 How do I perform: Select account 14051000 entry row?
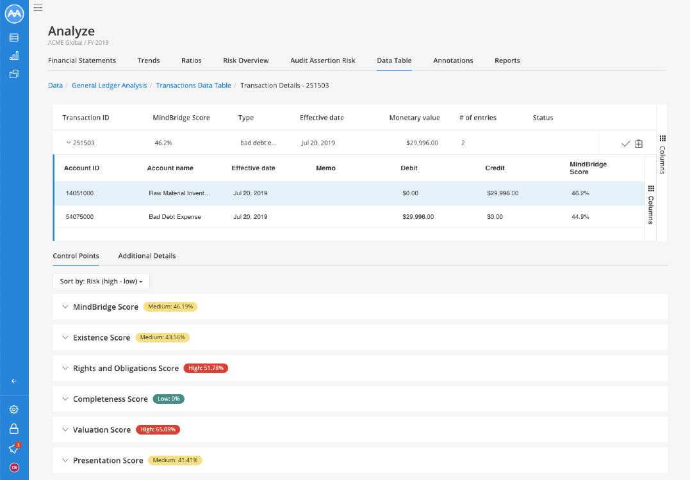click(349, 193)
